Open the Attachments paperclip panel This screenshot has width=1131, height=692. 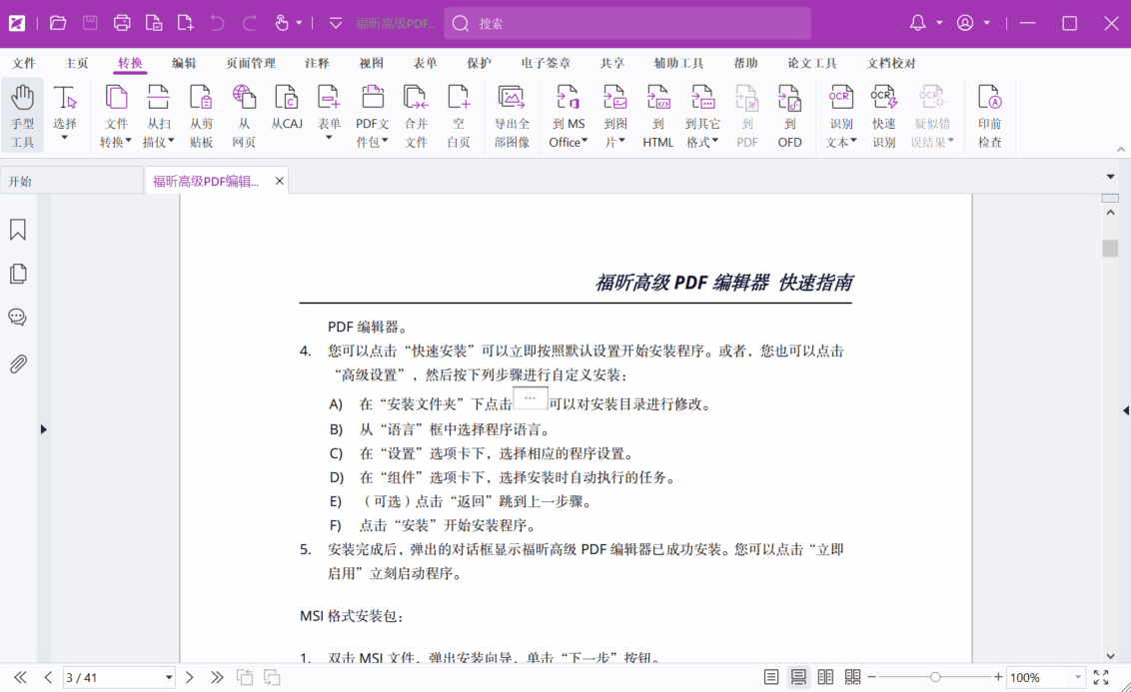click(18, 363)
